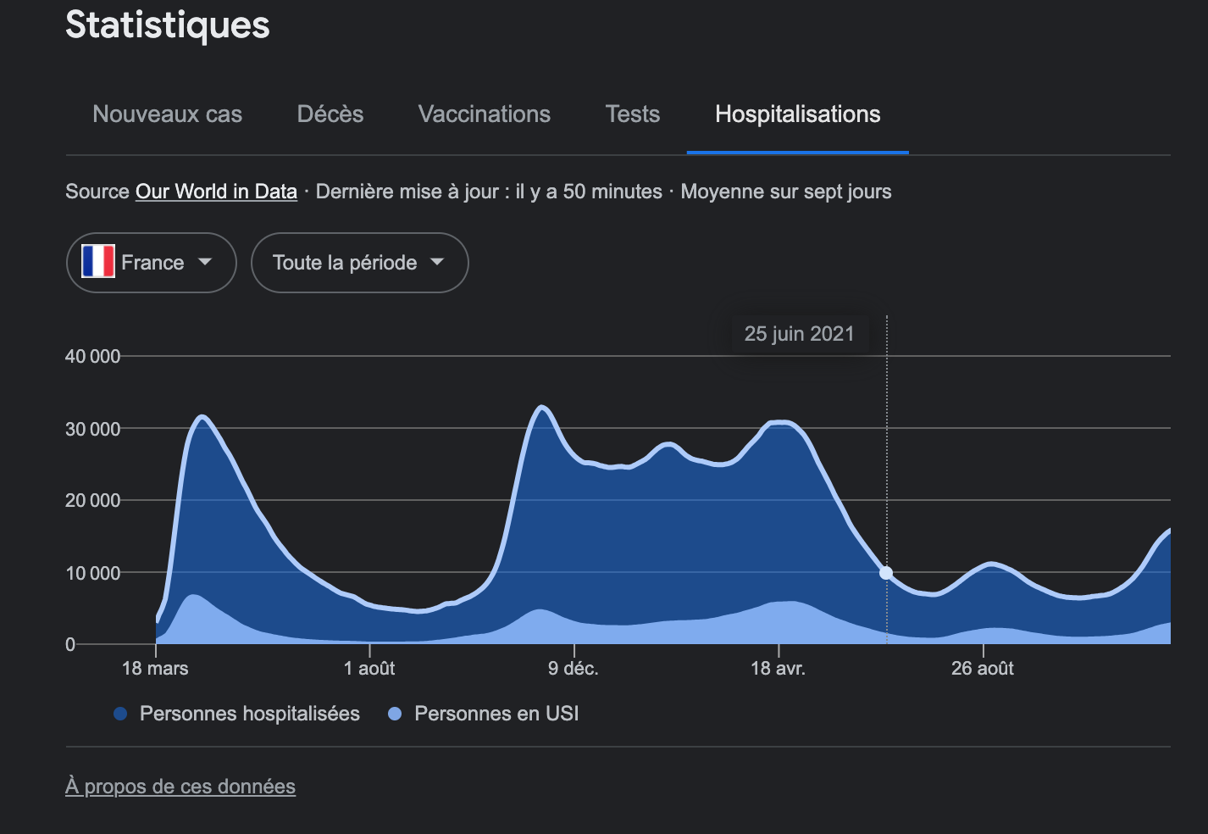This screenshot has width=1208, height=834.
Task: Click the 25 juin 2021 tooltip
Action: (x=799, y=334)
